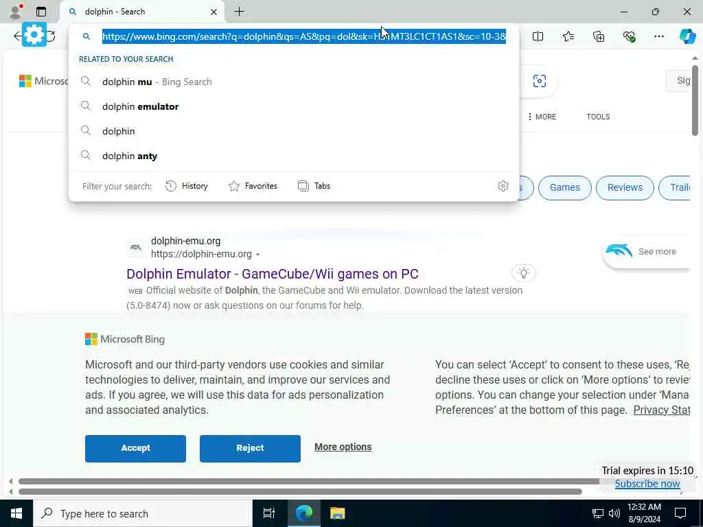Open the TOOLS search option
Screen dimensions: 703x527
coord(598,117)
